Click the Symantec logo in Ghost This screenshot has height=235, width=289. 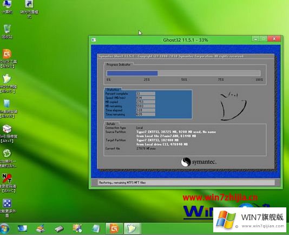pos(199,162)
